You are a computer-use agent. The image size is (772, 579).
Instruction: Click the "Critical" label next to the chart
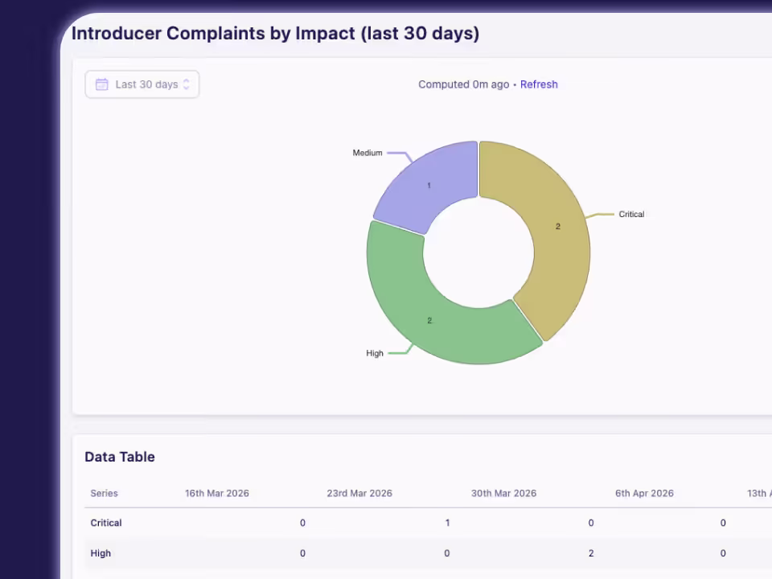(631, 214)
